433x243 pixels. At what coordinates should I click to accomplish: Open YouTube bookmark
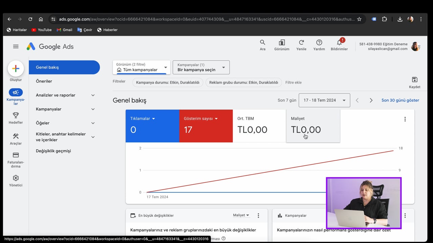pyautogui.click(x=42, y=30)
